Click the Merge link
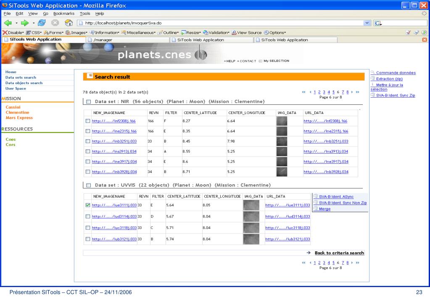This screenshot has height=298, width=430. [x=324, y=209]
